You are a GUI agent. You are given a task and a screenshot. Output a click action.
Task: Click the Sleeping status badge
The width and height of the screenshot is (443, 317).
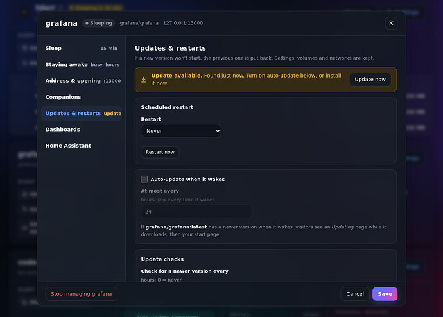99,23
